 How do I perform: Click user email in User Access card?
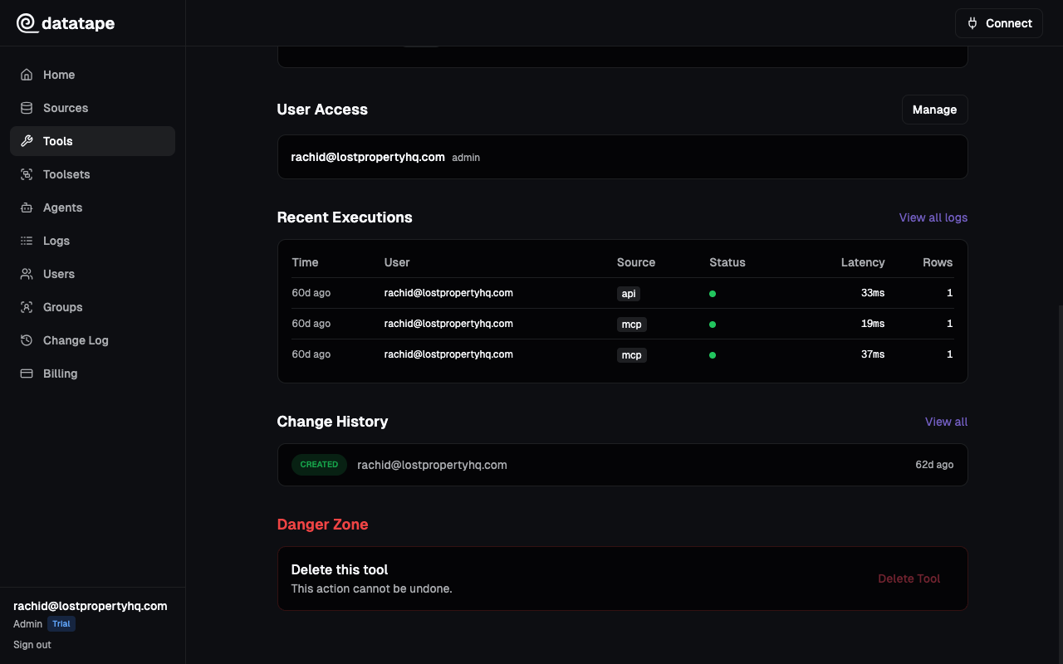click(368, 157)
